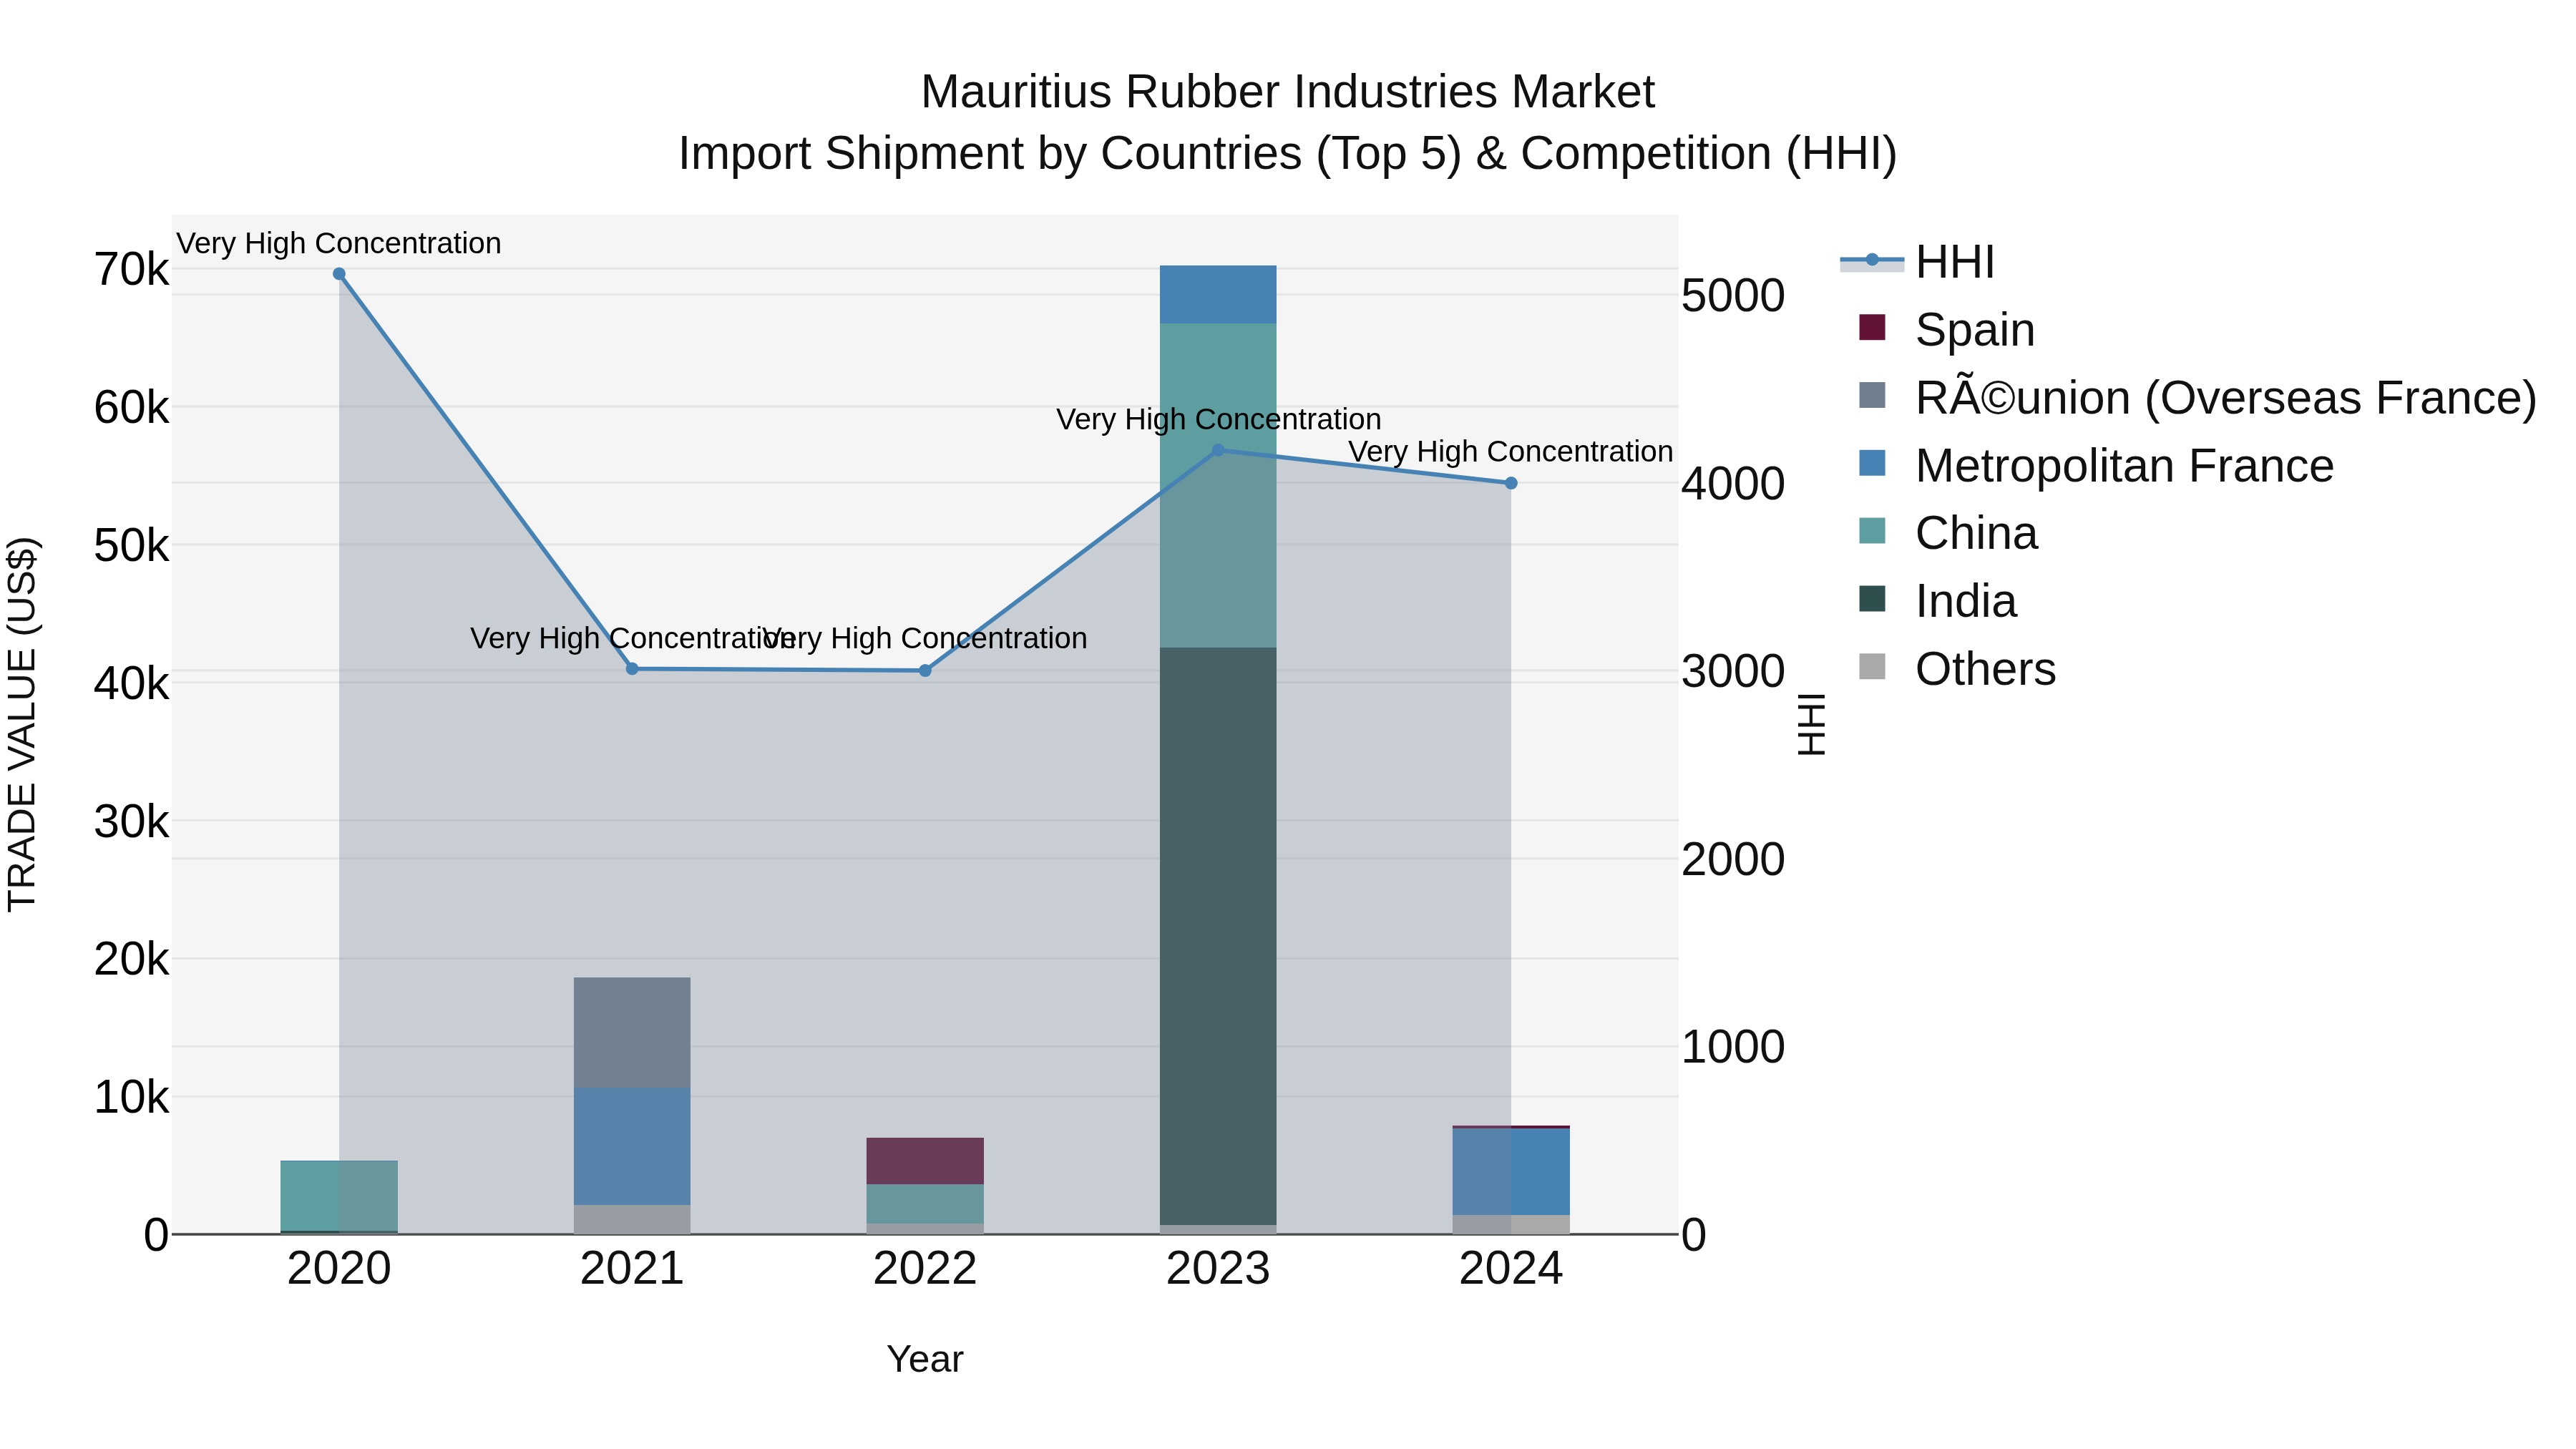This screenshot has width=2576, height=1449.
Task: Click the HHI line marker for 2020
Action: tap(339, 274)
